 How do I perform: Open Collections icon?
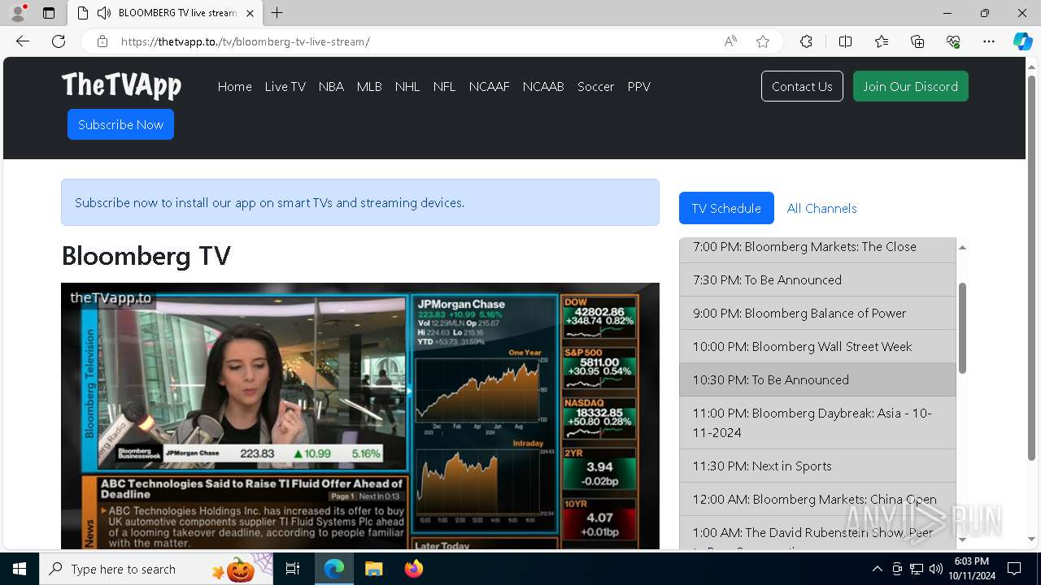[x=917, y=41]
